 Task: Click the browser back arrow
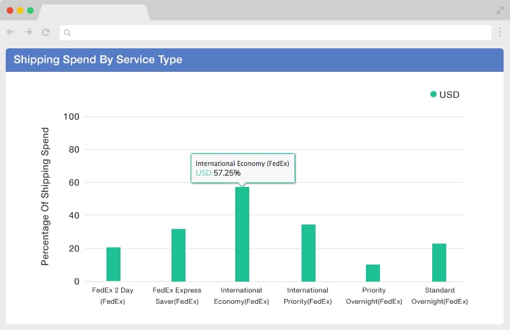[10, 32]
